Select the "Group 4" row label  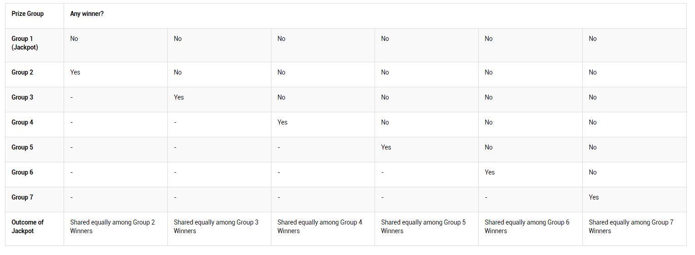pyautogui.click(x=22, y=122)
